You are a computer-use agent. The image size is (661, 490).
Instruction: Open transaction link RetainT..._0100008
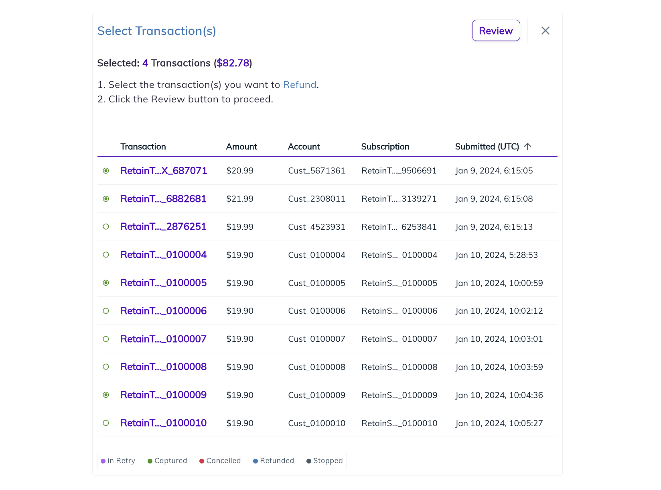click(x=163, y=367)
